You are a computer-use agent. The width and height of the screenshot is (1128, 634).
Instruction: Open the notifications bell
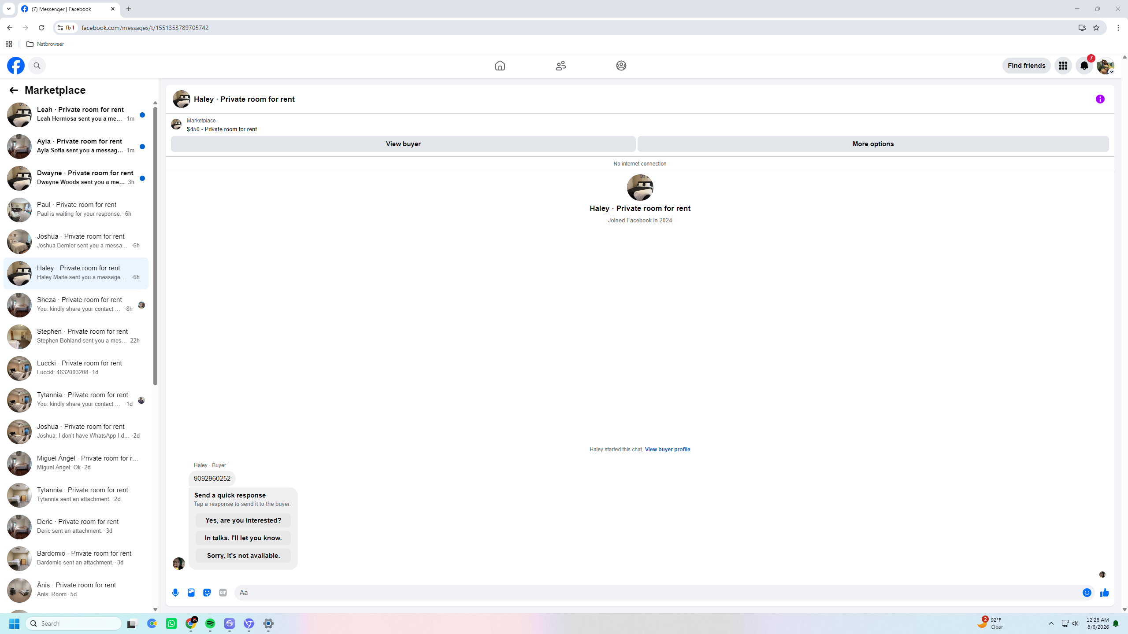[x=1084, y=66]
